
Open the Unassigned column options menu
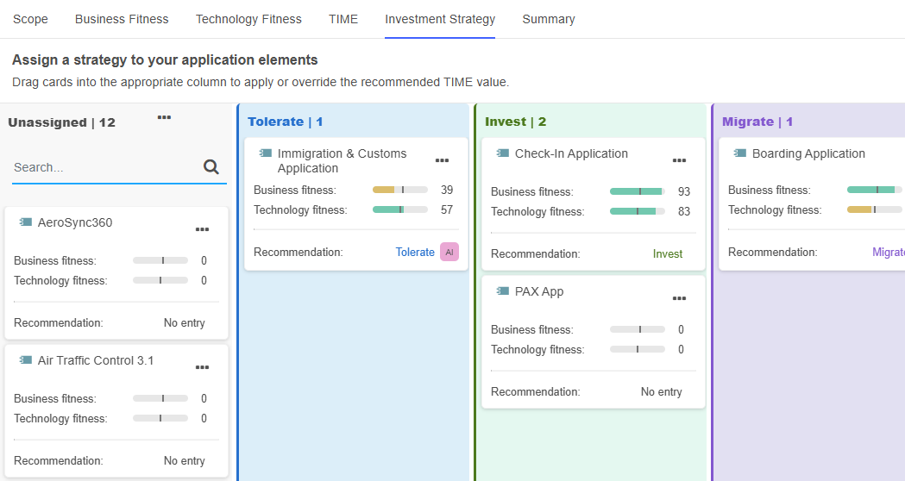(x=164, y=117)
